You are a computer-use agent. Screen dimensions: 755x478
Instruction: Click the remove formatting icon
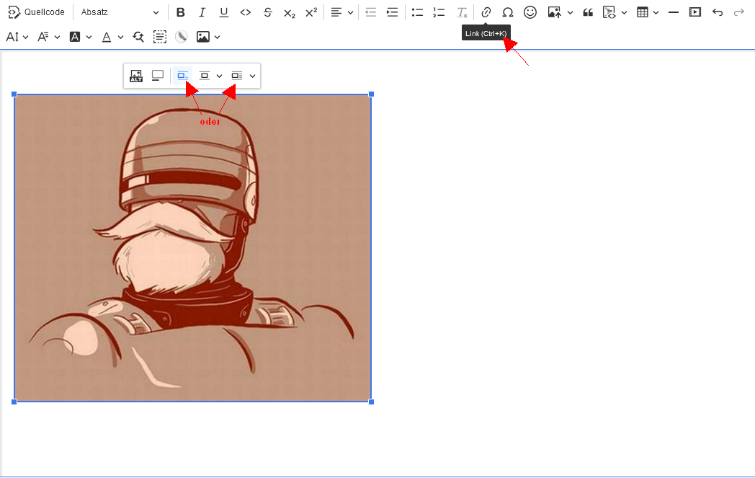point(462,12)
